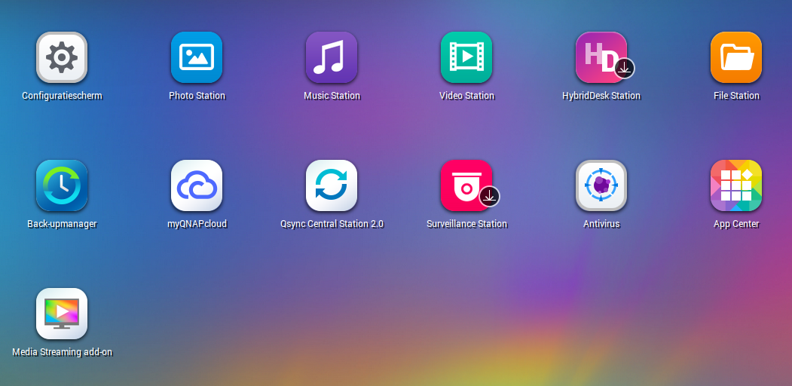
Task: Launch Qsync Central Station sync icon
Action: (x=332, y=185)
